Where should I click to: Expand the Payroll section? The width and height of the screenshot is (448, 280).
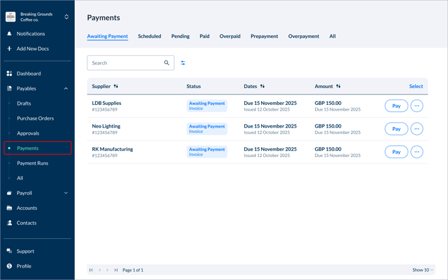click(66, 193)
